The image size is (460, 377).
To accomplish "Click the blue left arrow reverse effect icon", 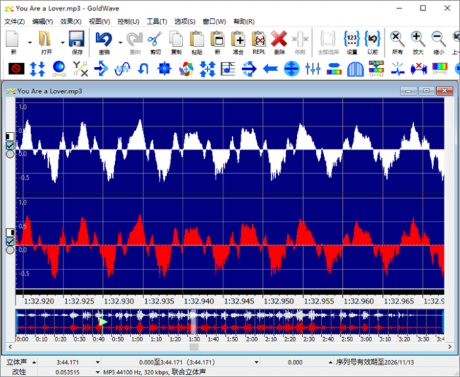I will (271, 69).
